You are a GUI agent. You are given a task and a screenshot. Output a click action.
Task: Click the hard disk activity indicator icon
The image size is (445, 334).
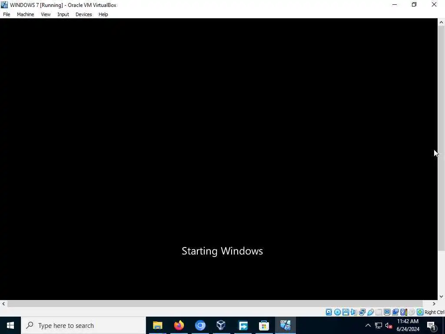tap(329, 312)
